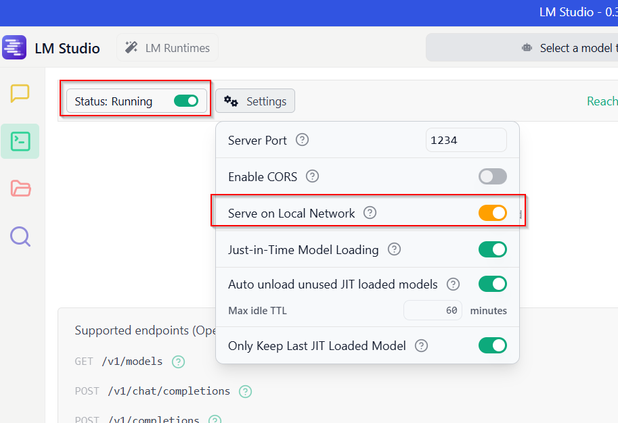This screenshot has height=423, width=618.
Task: Open the LM Runtimes panel
Action: (167, 47)
